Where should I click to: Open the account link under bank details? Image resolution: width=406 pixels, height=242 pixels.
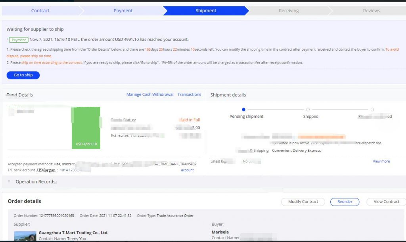pos(187,170)
